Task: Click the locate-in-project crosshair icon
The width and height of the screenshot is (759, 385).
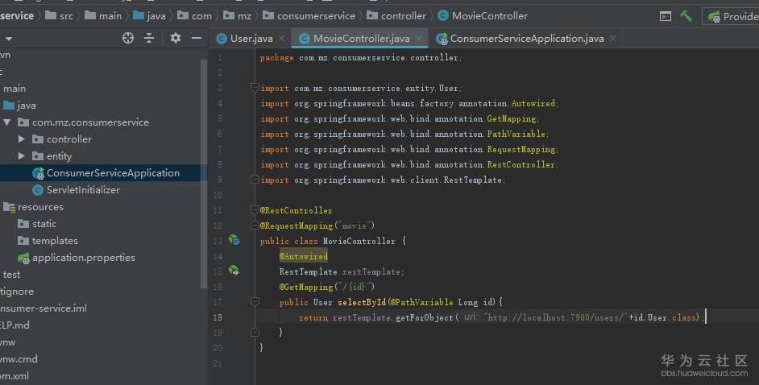Action: tap(127, 38)
